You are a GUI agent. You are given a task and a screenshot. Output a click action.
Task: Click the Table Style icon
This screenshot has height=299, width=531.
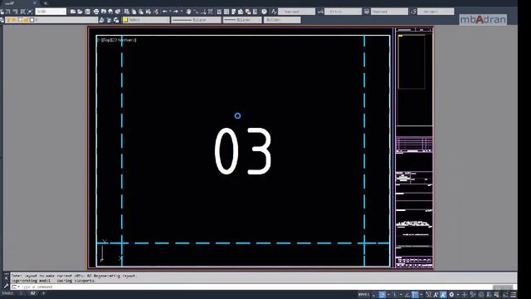pos(367,12)
